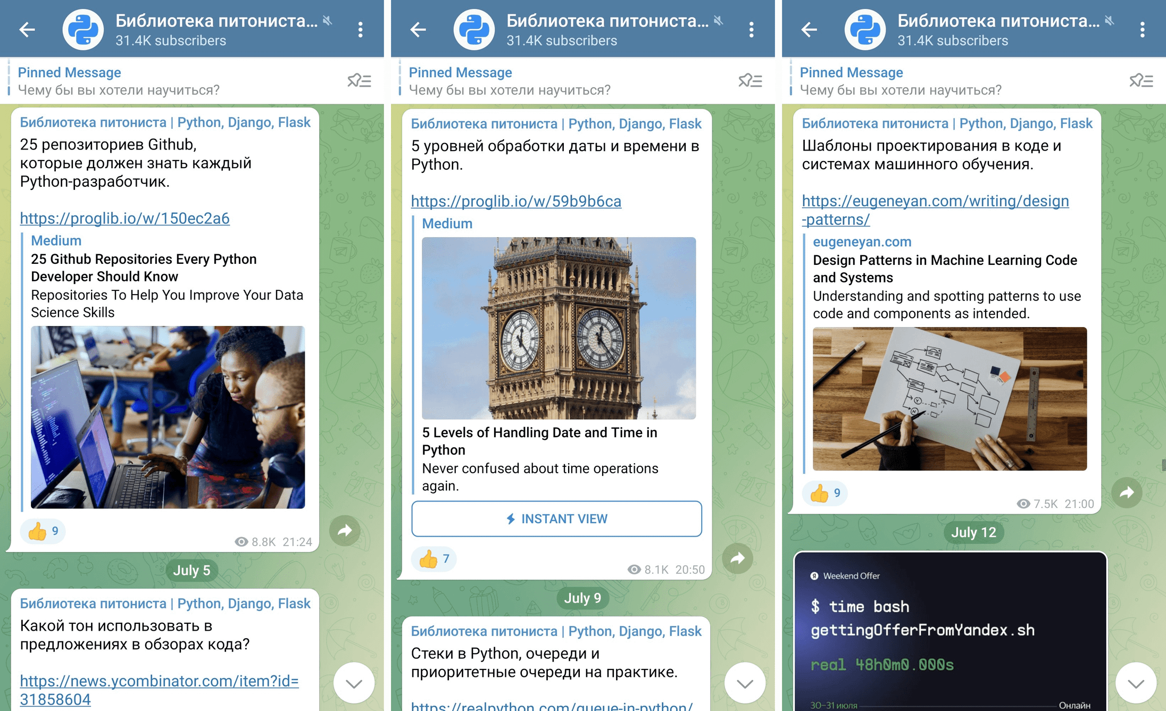
Task: Forward the 25 Github repositories post
Action: [x=345, y=530]
